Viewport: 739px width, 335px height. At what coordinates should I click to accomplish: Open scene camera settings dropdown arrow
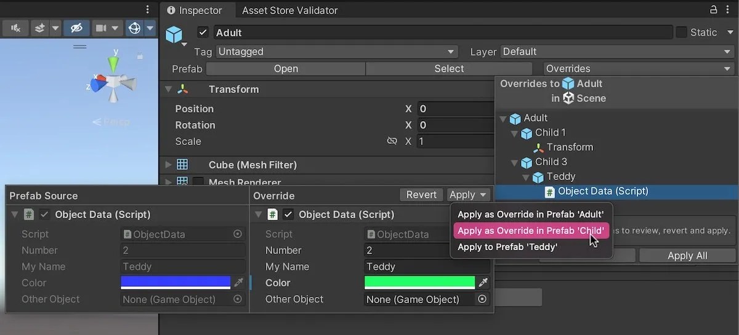116,28
